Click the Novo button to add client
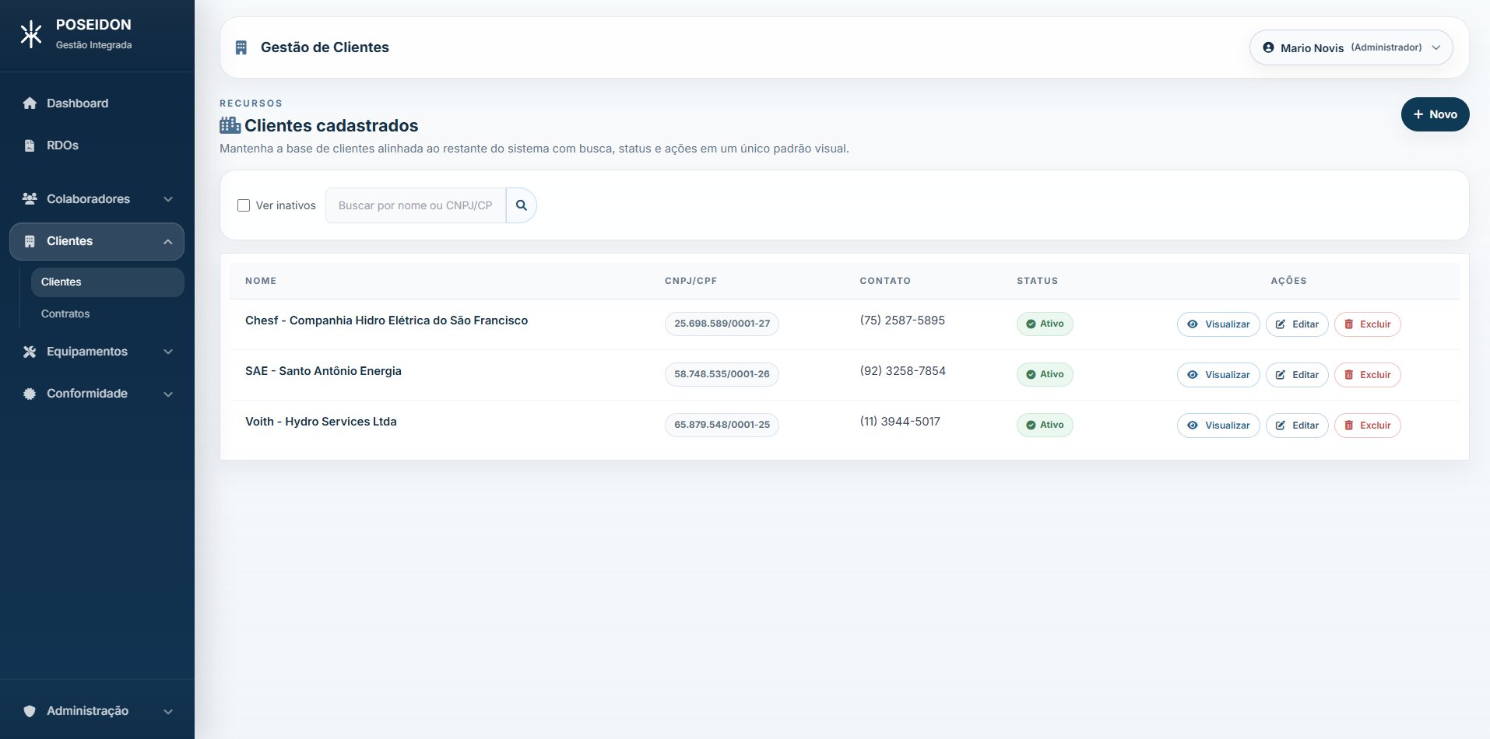Viewport: 1490px width, 739px height. (x=1435, y=114)
